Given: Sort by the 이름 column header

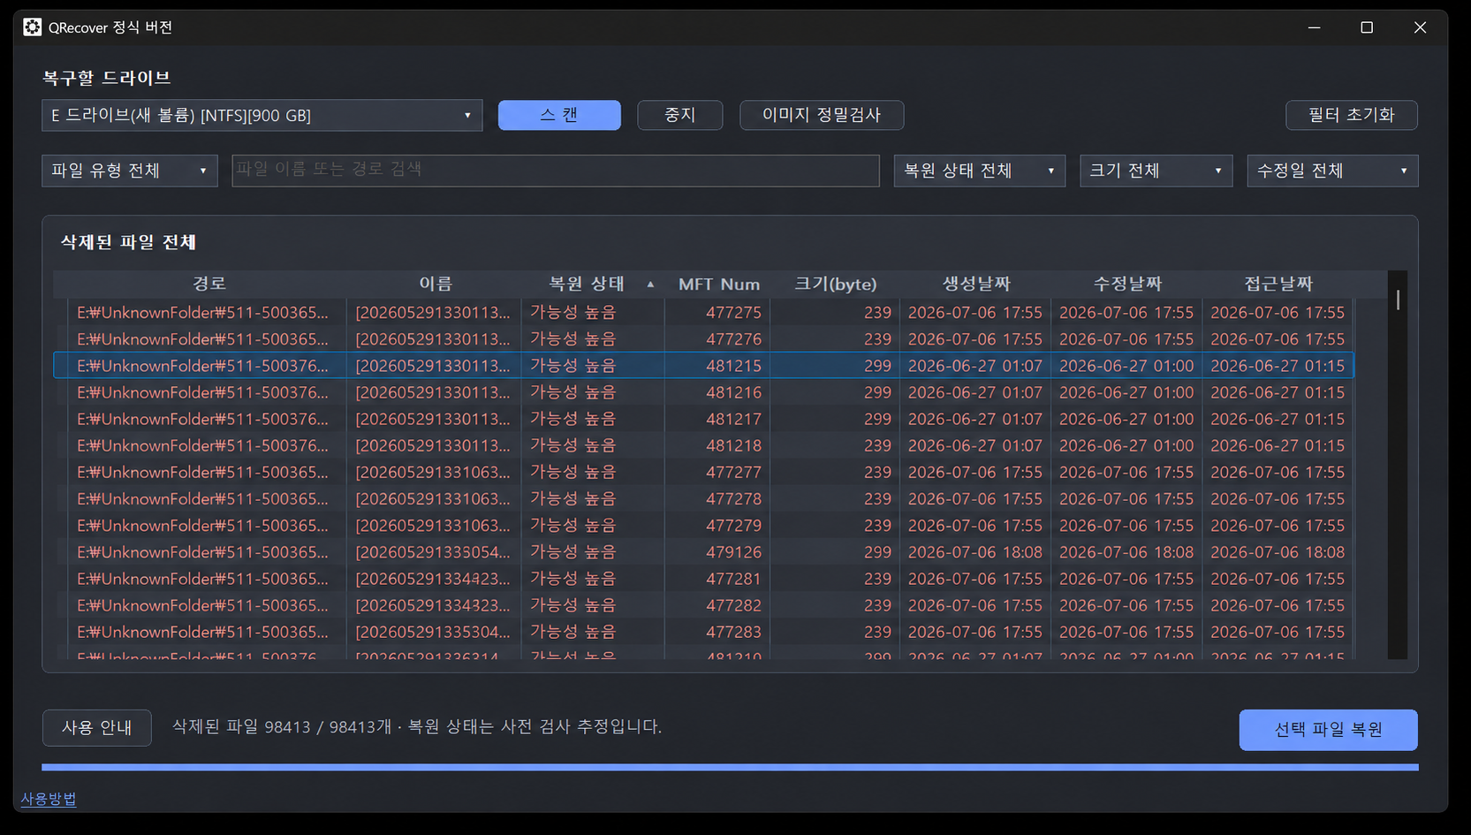Looking at the screenshot, I should (436, 284).
